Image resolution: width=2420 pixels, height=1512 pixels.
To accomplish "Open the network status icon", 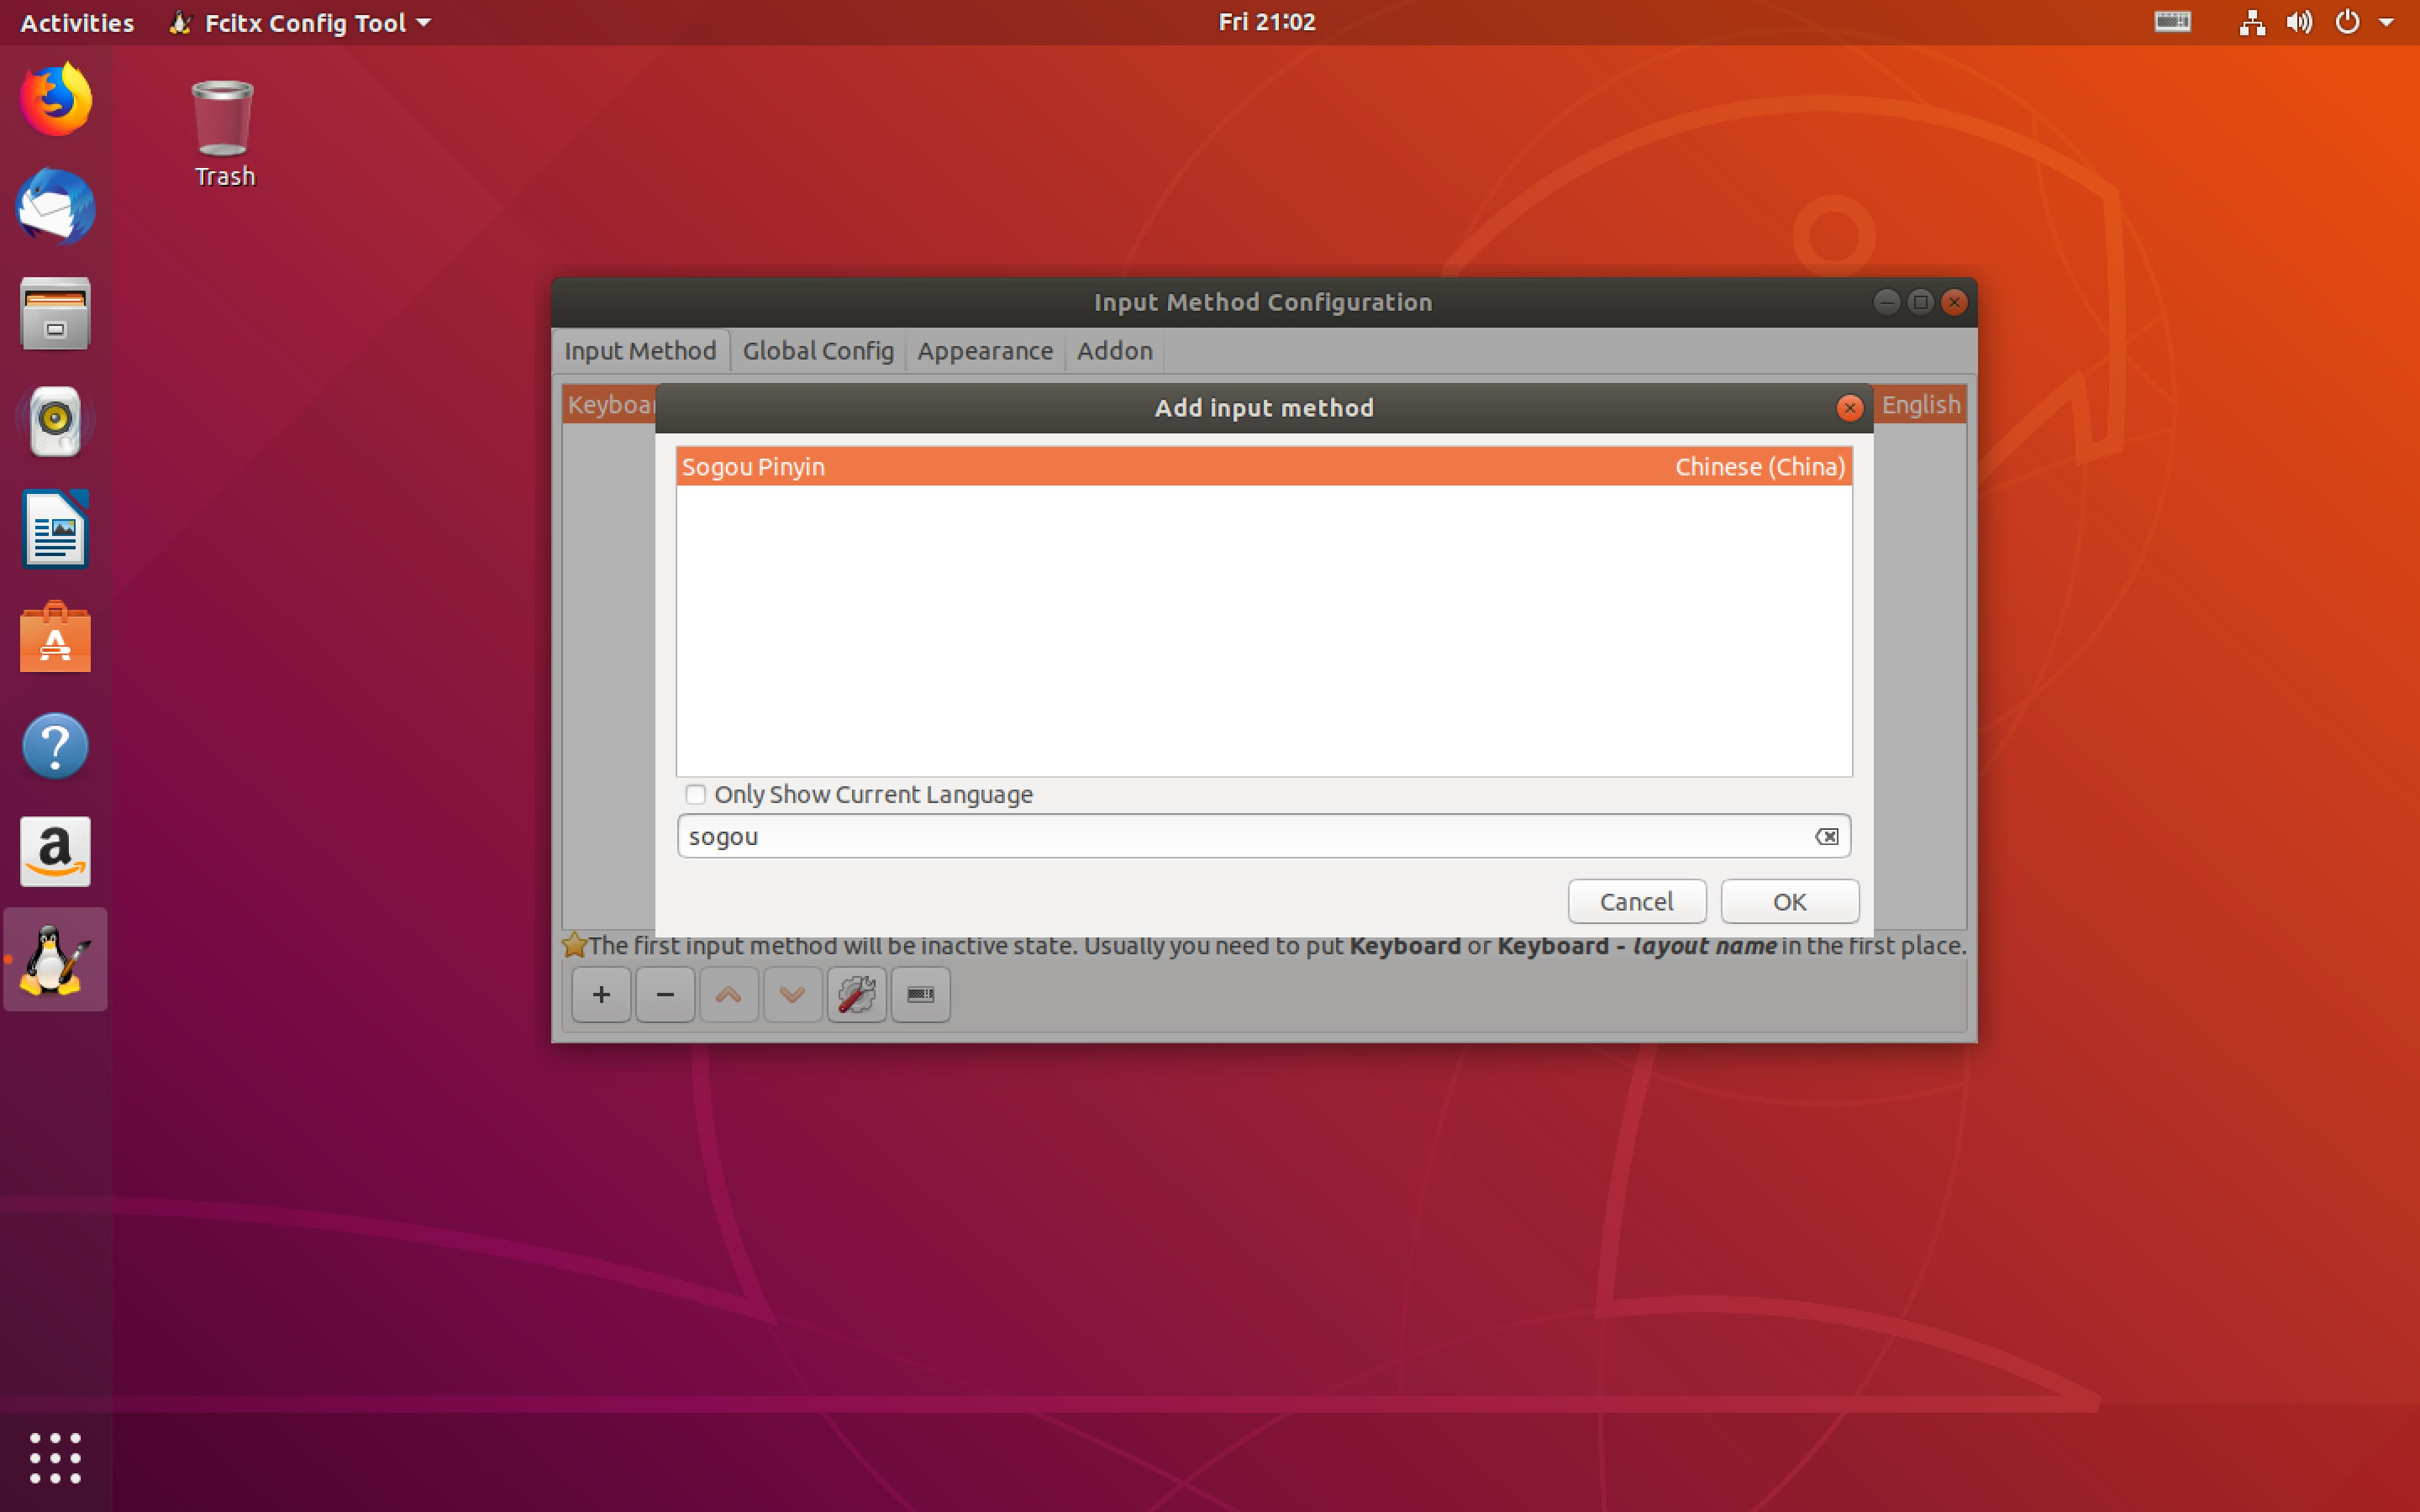I will pos(2252,22).
